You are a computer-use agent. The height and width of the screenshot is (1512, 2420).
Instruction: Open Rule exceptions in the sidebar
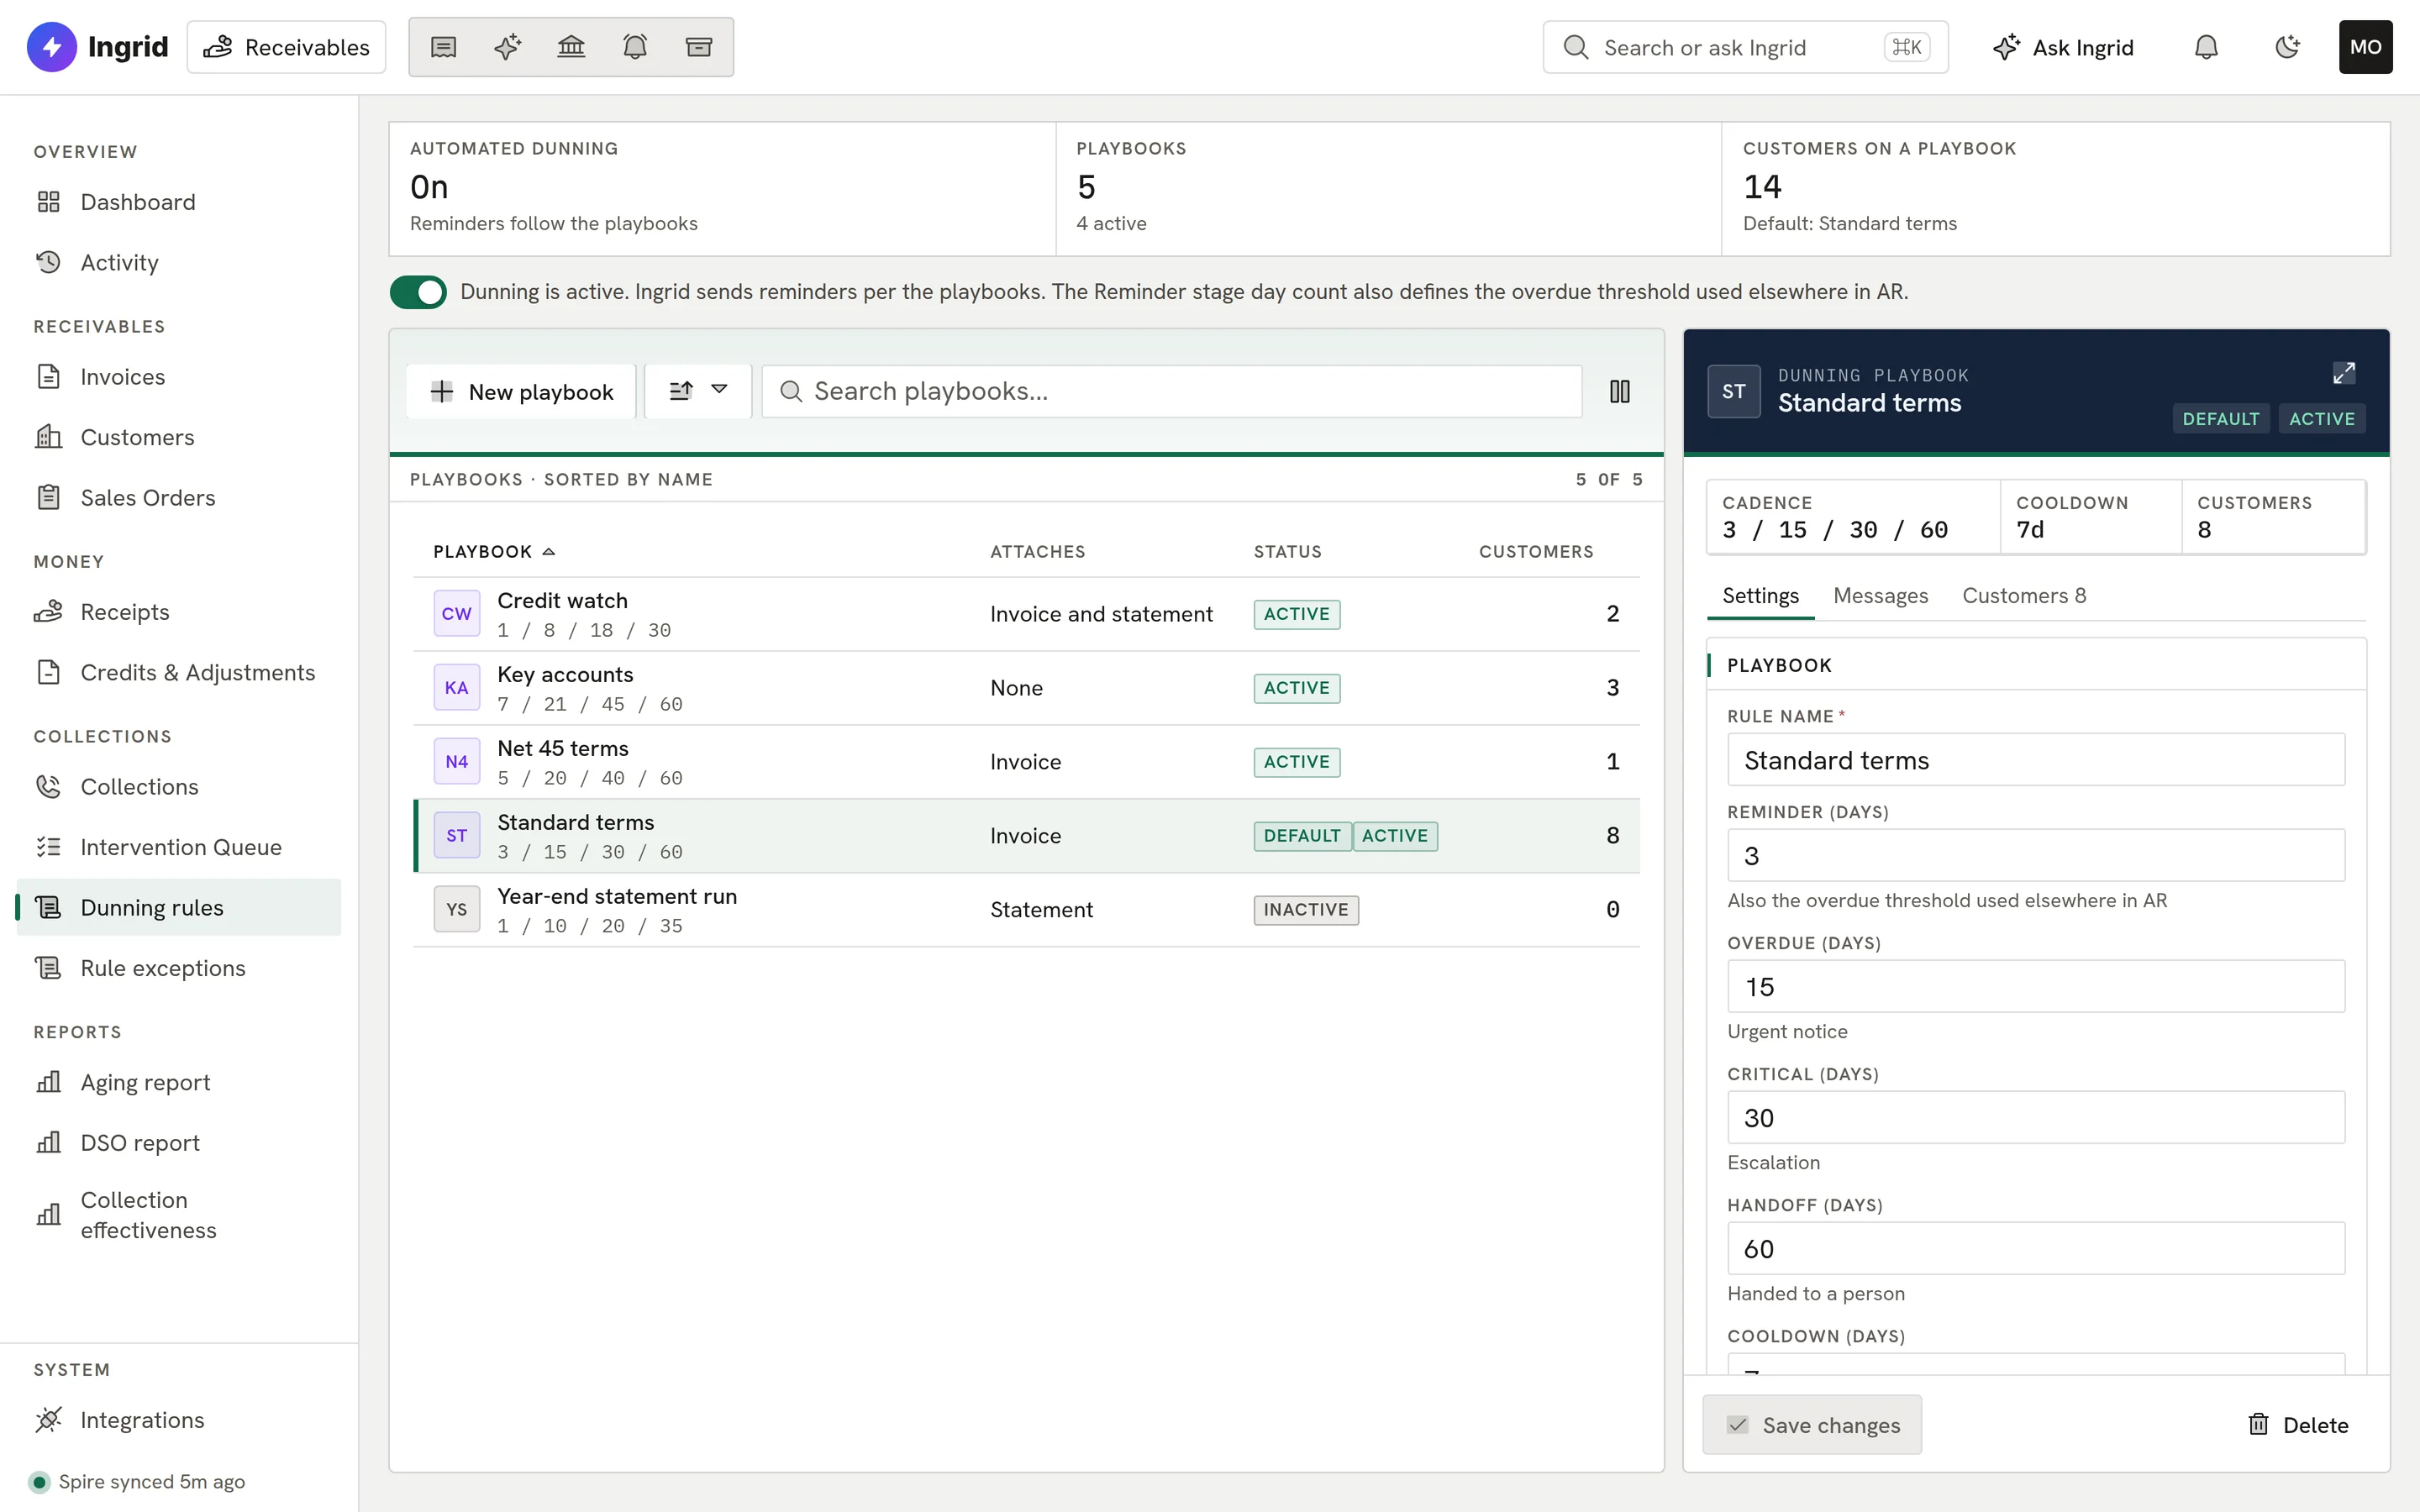180,968
